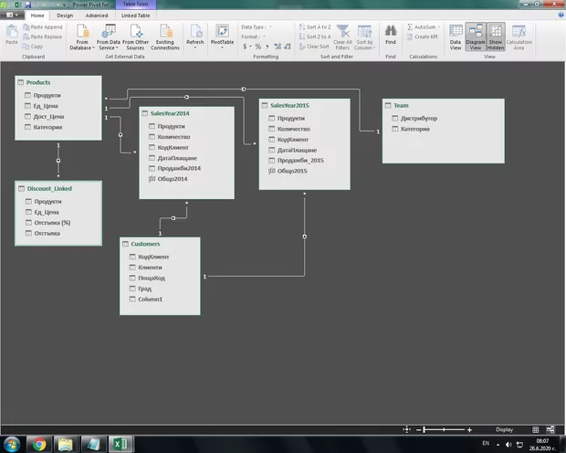Open the From Database import menu
The height and width of the screenshot is (453, 566).
click(x=82, y=37)
